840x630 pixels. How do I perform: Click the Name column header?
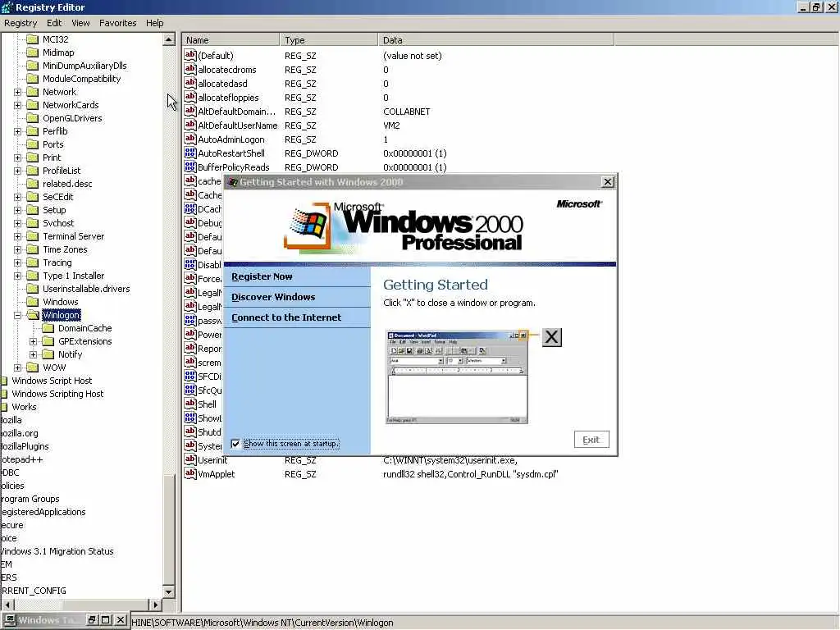coord(231,39)
